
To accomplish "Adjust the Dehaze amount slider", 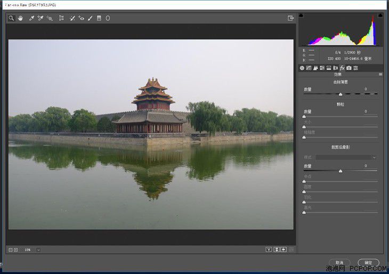I will 341,94.
